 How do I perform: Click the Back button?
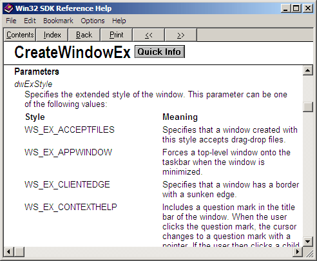pyautogui.click(x=84, y=35)
